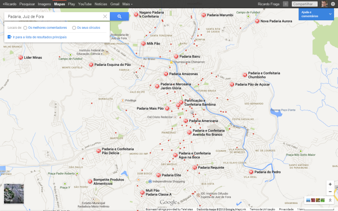Clear the search box with the X
The height and width of the screenshot is (211, 338).
105,16
